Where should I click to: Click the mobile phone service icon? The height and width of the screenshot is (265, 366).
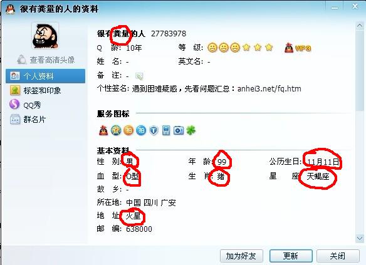166,130
